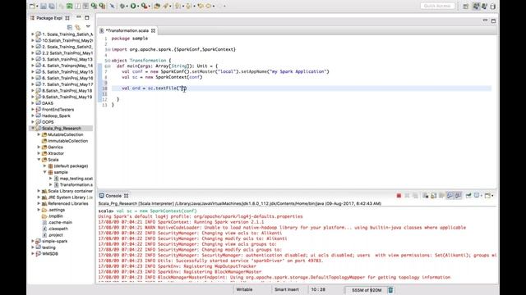This screenshot has height=295, width=526.
Task: Select the OOPS project
Action: click(44, 122)
